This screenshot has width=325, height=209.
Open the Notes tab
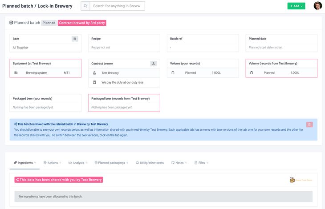(x=179, y=163)
